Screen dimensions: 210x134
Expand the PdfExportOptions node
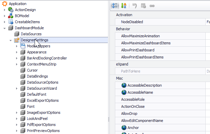click(16, 125)
